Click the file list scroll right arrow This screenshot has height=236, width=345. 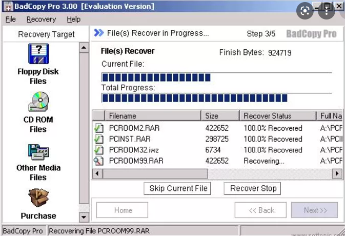coord(337,174)
